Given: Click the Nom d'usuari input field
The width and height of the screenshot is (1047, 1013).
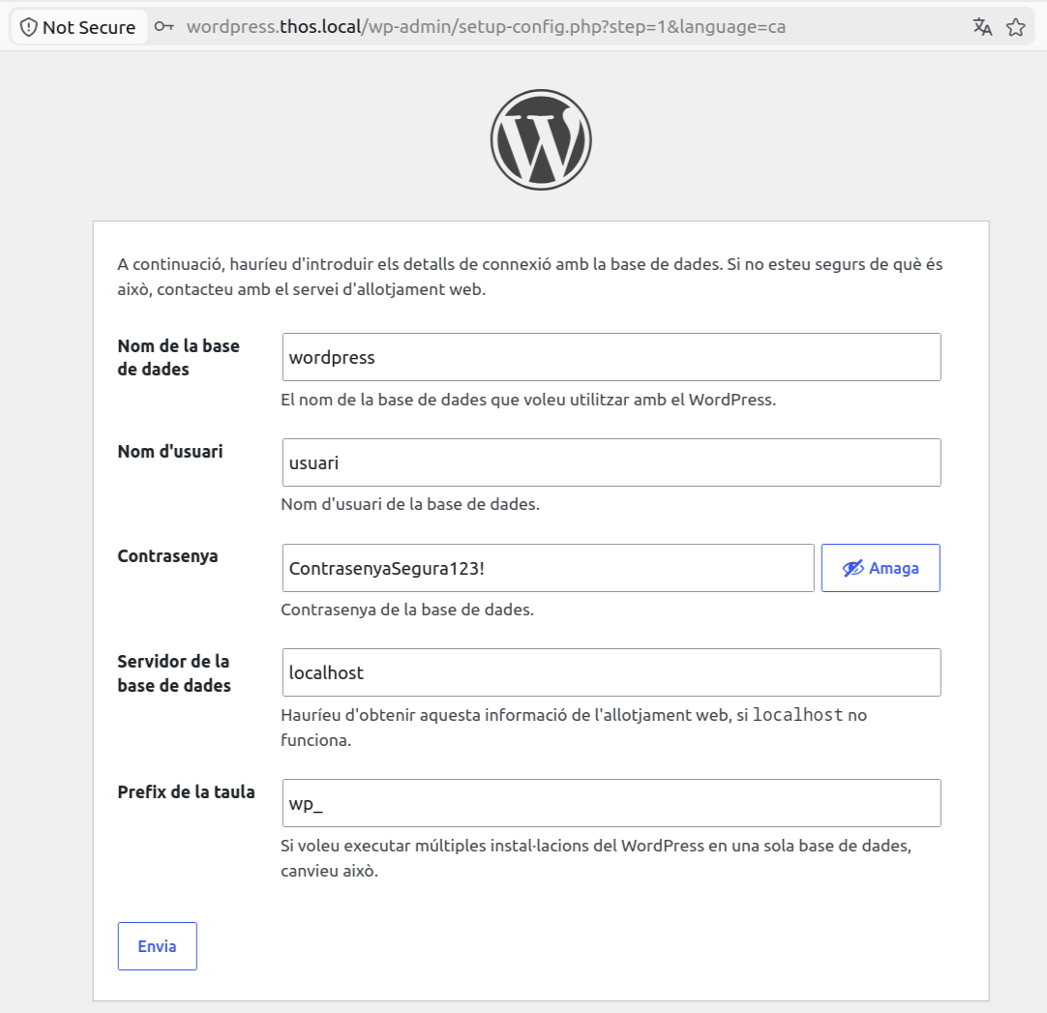Looking at the screenshot, I should tap(612, 462).
